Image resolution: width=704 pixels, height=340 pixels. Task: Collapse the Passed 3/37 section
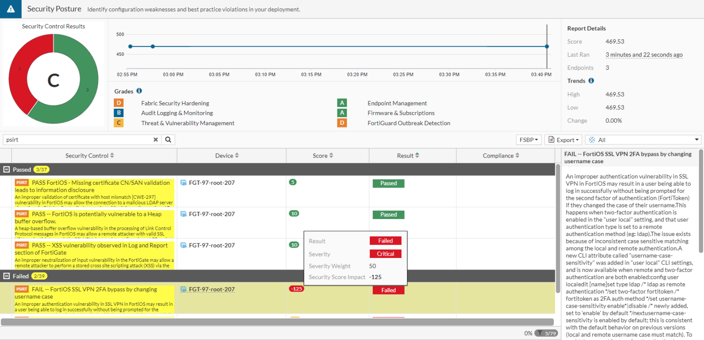click(x=6, y=169)
